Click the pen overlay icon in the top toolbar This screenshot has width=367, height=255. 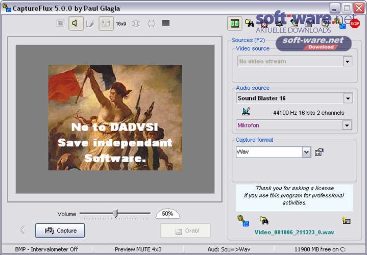[294, 23]
